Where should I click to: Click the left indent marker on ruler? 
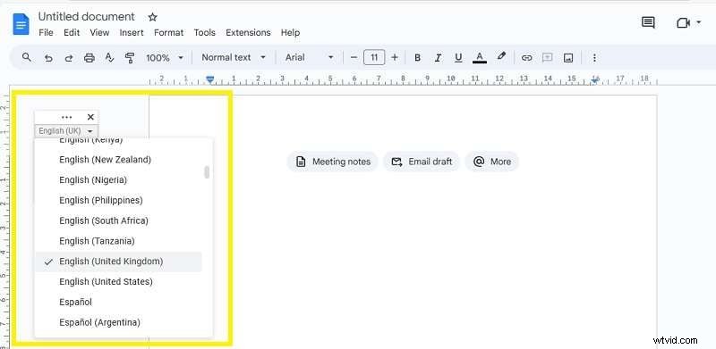click(x=209, y=79)
